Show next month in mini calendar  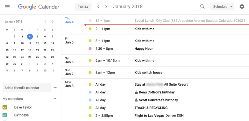tap(53, 22)
